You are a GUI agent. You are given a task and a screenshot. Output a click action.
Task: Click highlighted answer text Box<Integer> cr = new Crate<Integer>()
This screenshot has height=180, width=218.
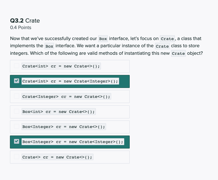coord(73,142)
